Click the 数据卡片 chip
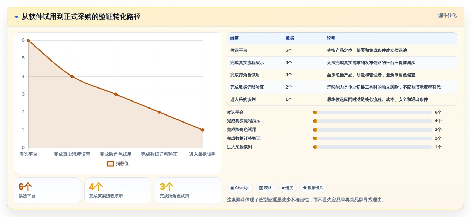 coord(313,188)
